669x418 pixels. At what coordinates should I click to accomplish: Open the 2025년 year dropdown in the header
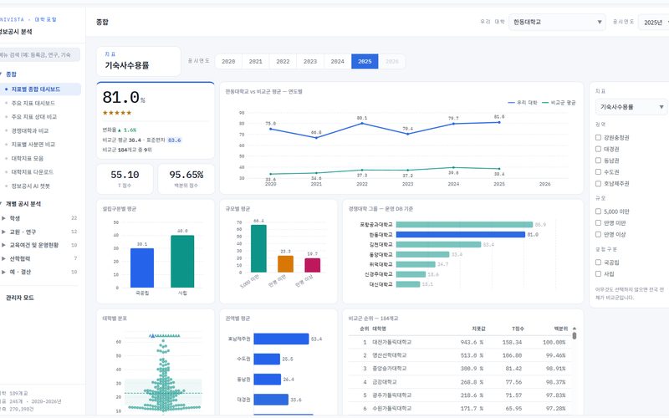(655, 23)
